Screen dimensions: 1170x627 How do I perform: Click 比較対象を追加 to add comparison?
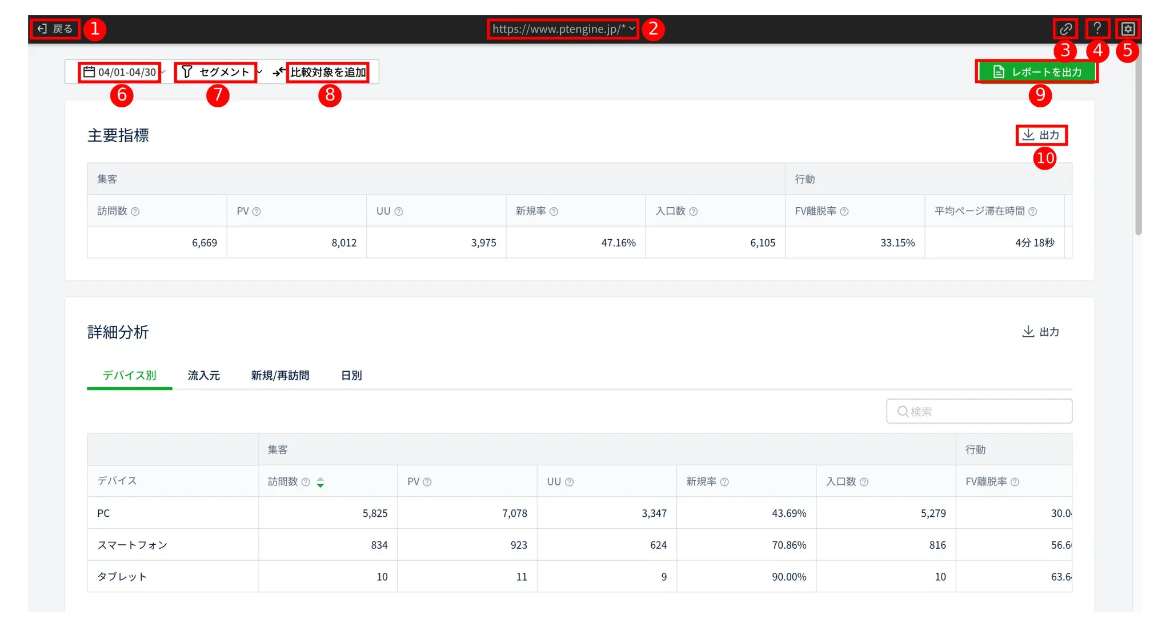tap(327, 73)
